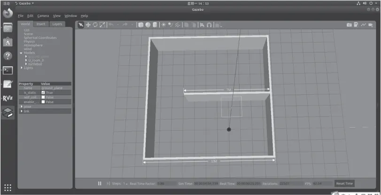
Task: Select the Scale mode tool
Action: coord(102,25)
